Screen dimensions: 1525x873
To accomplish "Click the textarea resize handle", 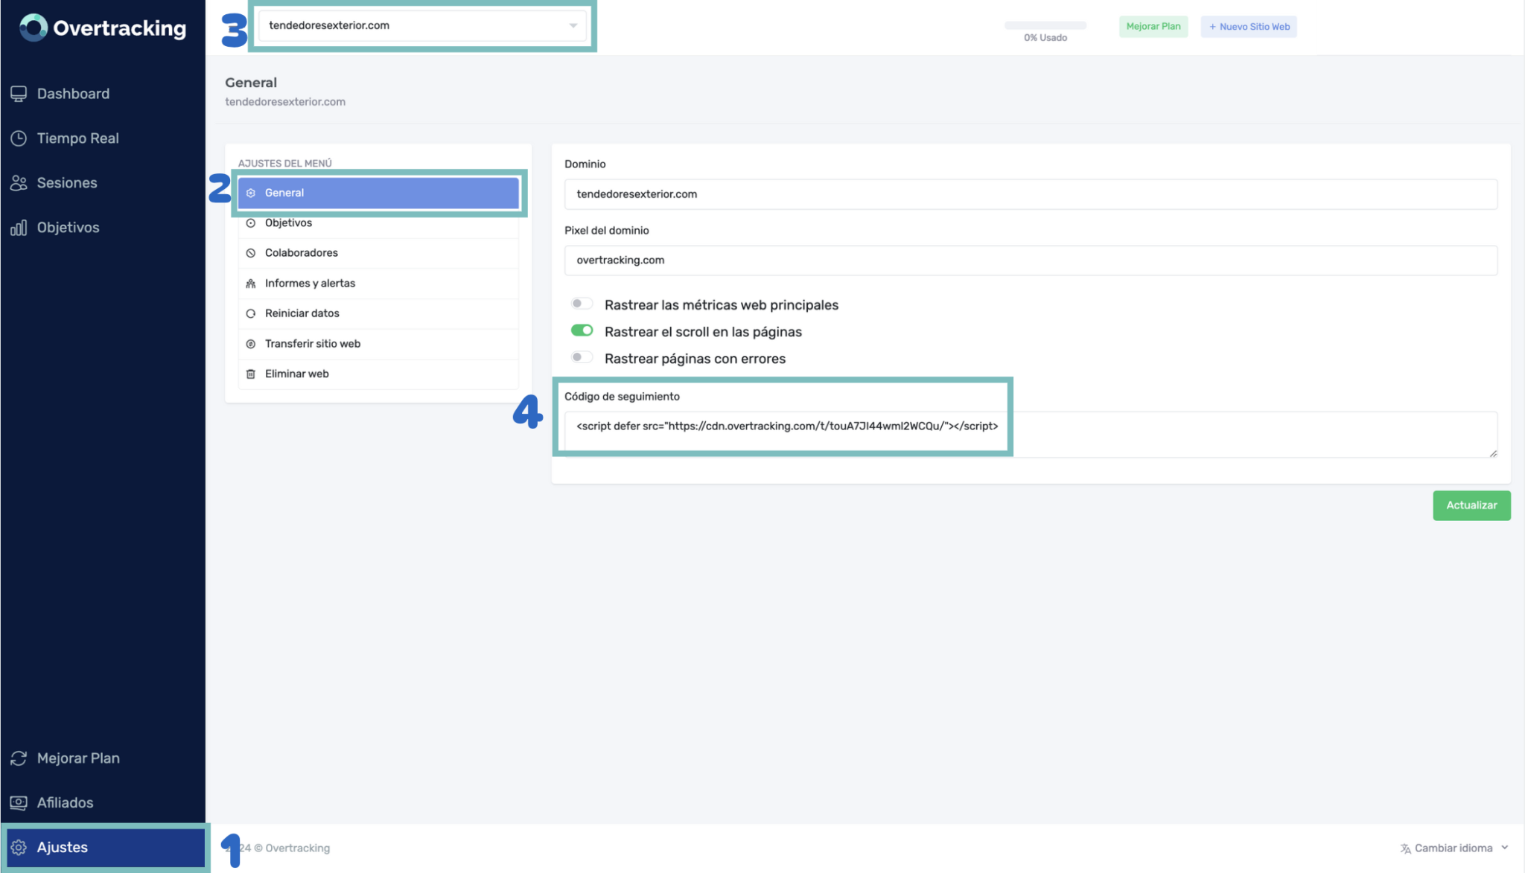I will point(1493,453).
